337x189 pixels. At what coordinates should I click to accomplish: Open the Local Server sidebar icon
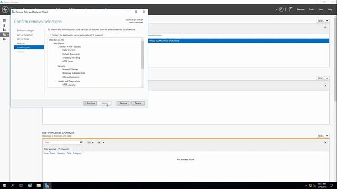pos(4,25)
